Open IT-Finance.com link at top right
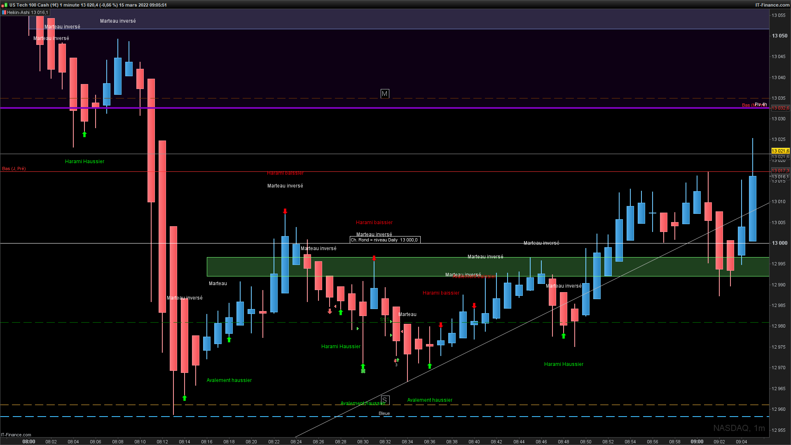Screen dimensions: 791x445 [772, 5]
